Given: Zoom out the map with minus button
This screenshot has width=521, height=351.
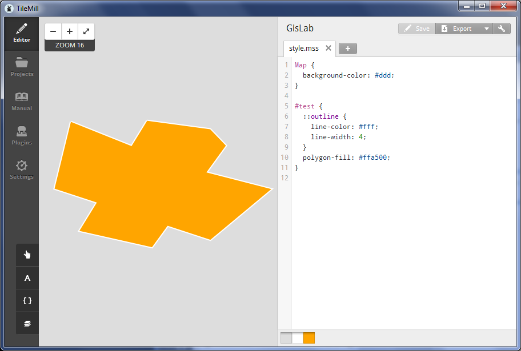Looking at the screenshot, I should (x=53, y=31).
